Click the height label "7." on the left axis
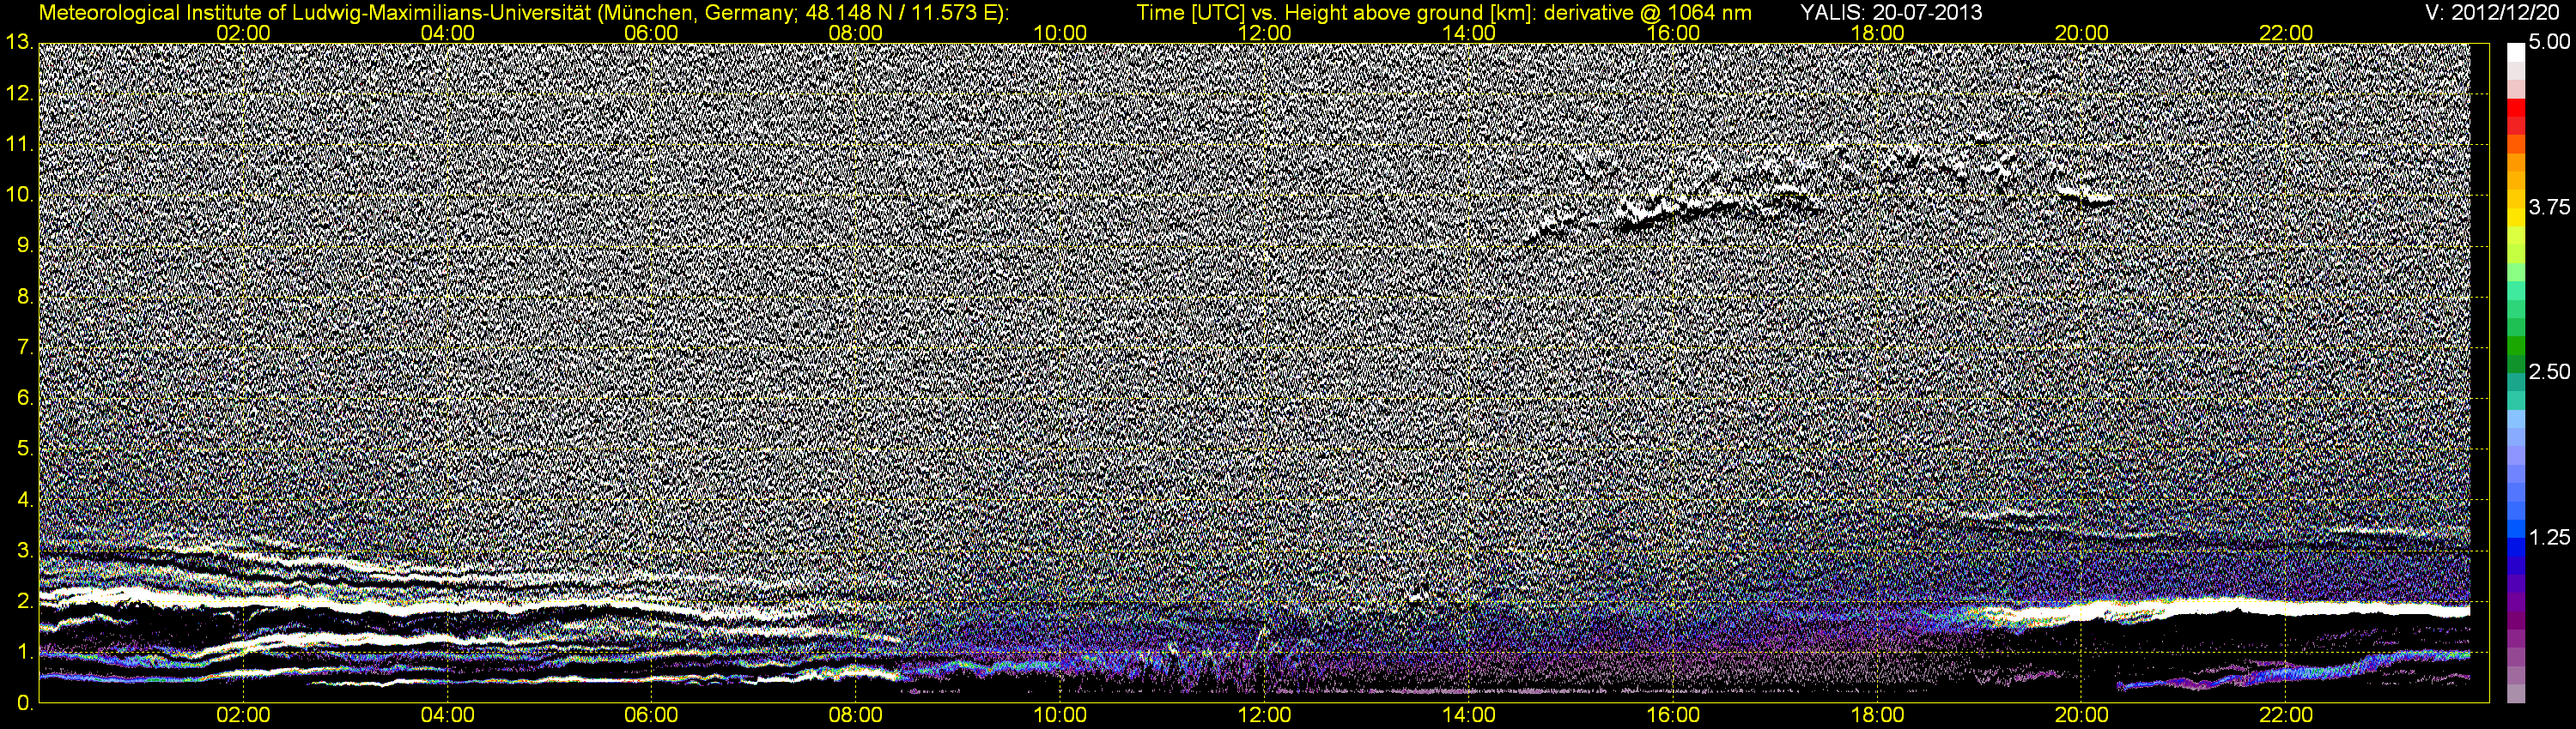Screen dimensions: 2576x729 tap(25, 347)
